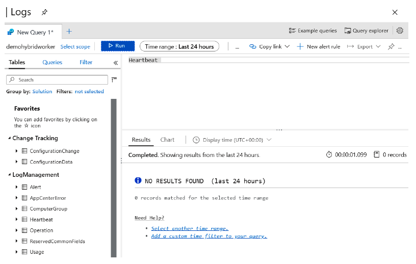
Task: Click New alert rule
Action: [318, 46]
